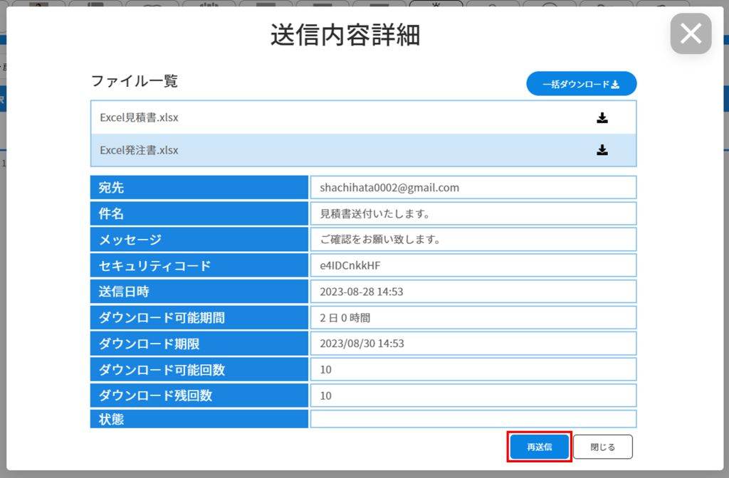Download the Excel発注書.xlsx file via its icon
729x478 pixels.
click(602, 150)
